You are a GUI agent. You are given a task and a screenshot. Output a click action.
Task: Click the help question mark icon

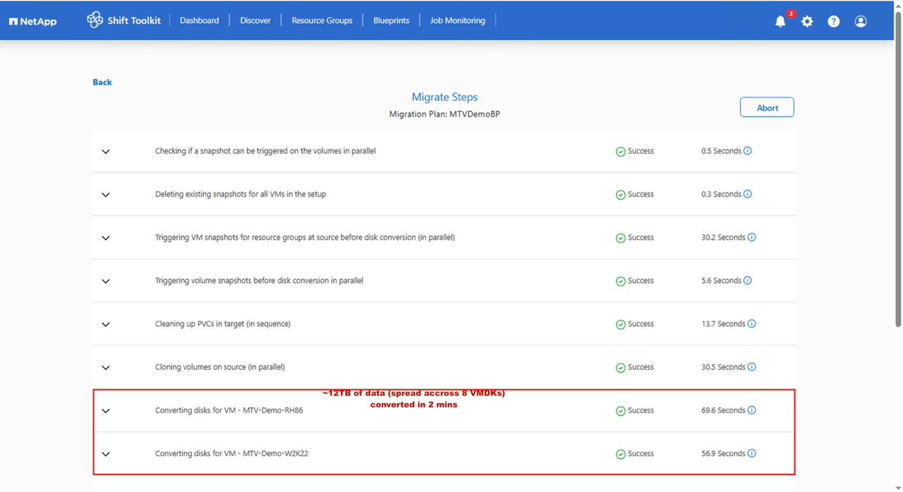click(833, 22)
